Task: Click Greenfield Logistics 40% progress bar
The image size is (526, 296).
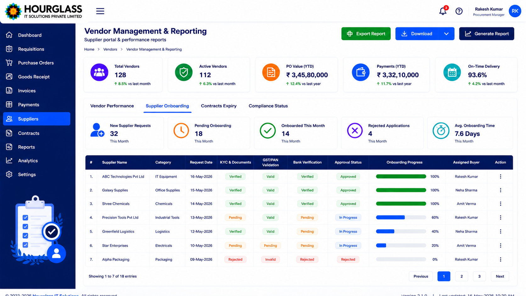Action: point(401,231)
